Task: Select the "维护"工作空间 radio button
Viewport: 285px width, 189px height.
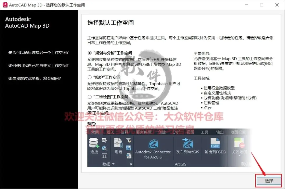Action: [x=89, y=77]
